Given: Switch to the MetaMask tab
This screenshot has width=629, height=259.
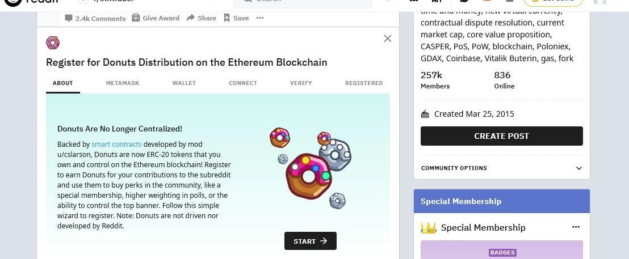Looking at the screenshot, I should tap(123, 83).
